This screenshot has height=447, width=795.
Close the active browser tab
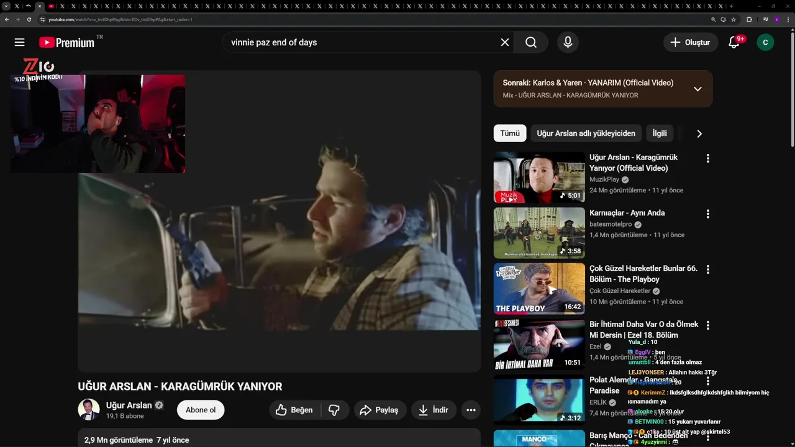pyautogui.click(x=40, y=6)
